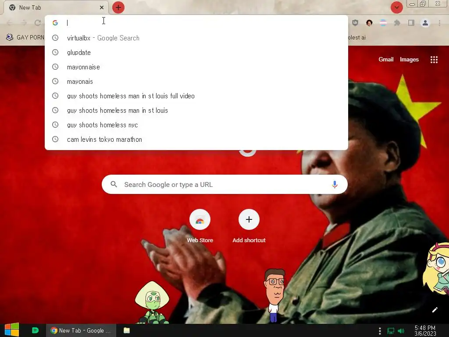The width and height of the screenshot is (449, 337).
Task: Click the reload page button
Action: point(38,23)
